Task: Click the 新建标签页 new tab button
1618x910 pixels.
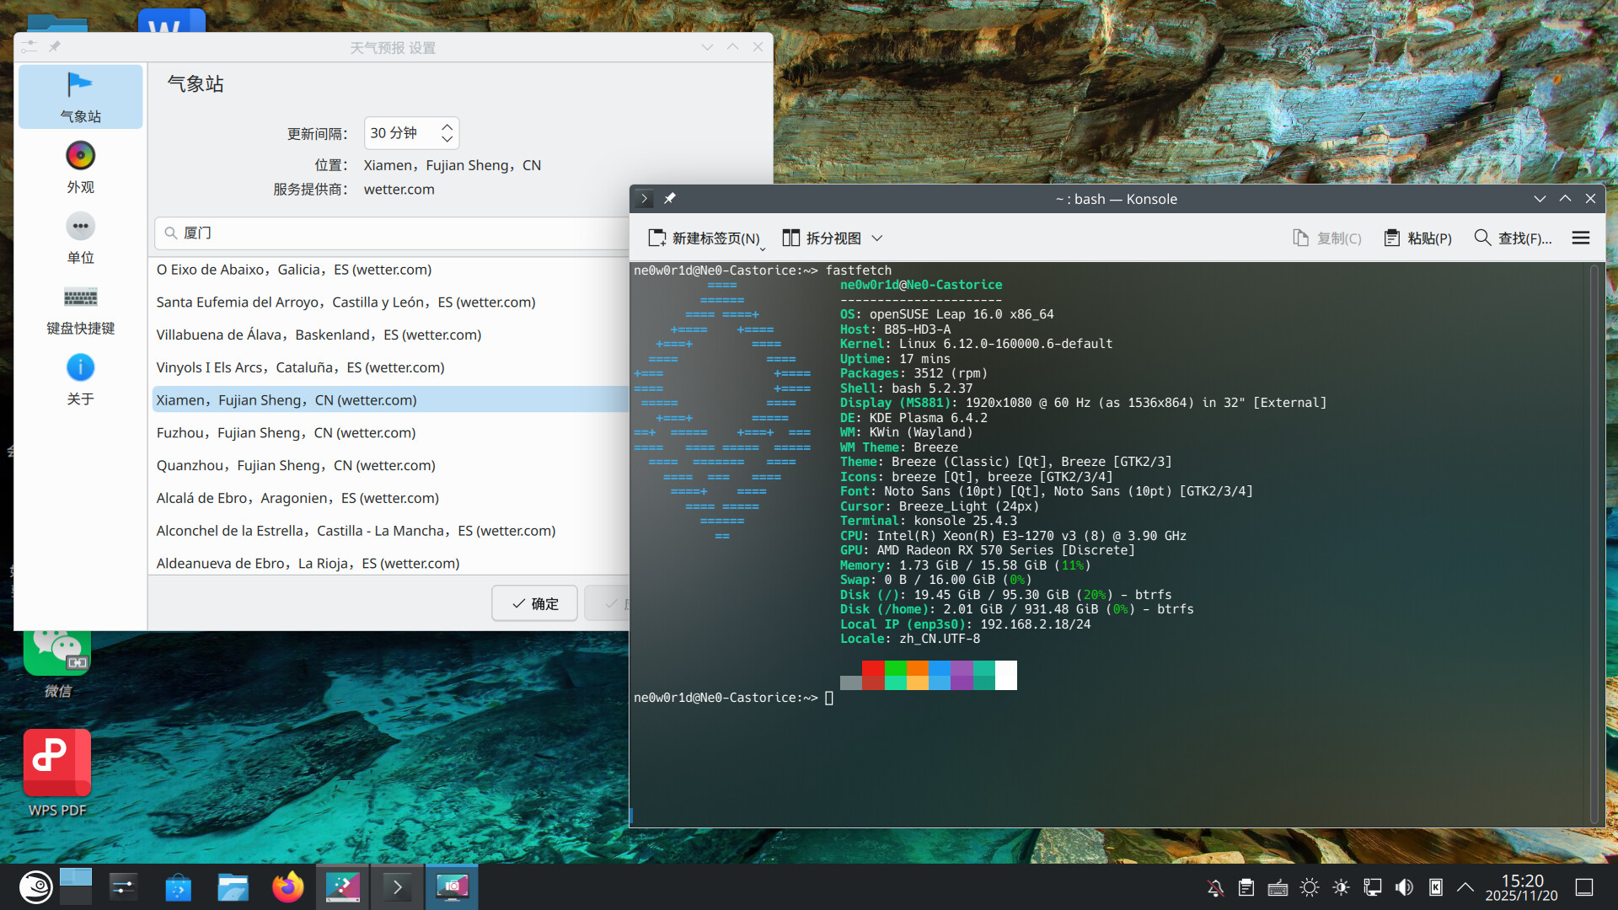Action: pyautogui.click(x=704, y=238)
